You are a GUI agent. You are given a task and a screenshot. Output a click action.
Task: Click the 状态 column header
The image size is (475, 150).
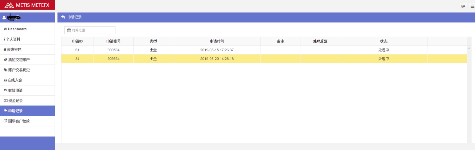point(384,41)
